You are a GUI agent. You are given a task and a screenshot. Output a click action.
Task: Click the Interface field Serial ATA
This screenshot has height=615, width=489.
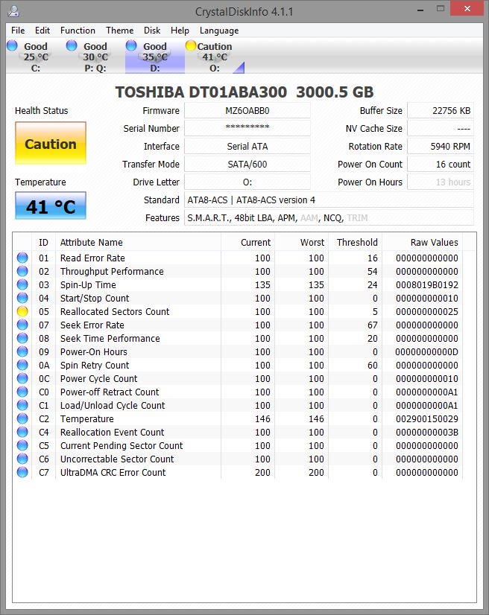pyautogui.click(x=247, y=146)
